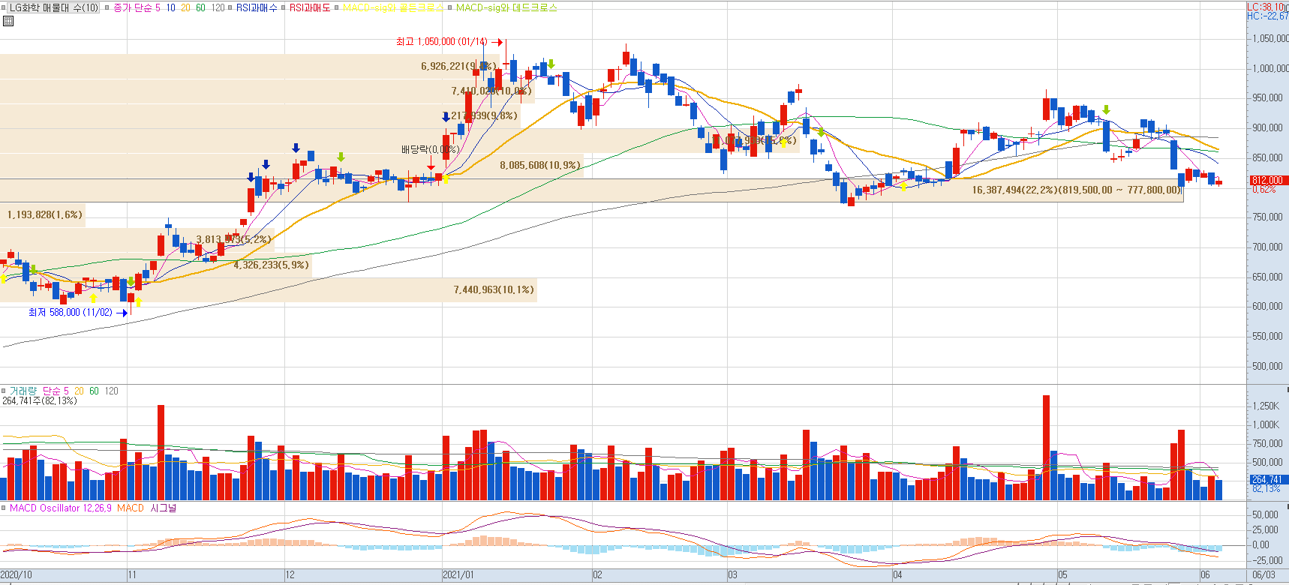Click the 1,250K volume axis label
The width and height of the screenshot is (1289, 585).
(x=1266, y=406)
